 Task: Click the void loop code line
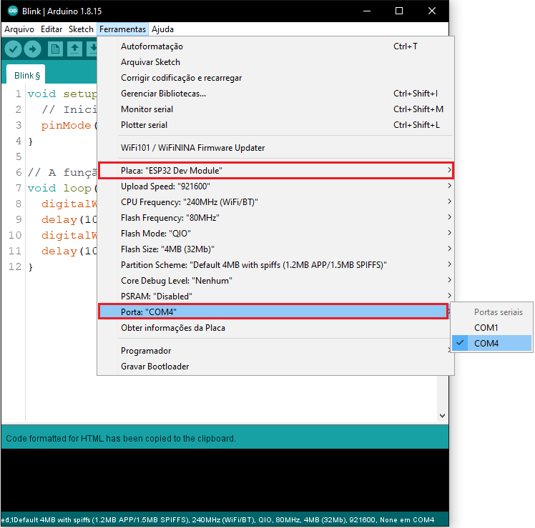click(x=62, y=188)
